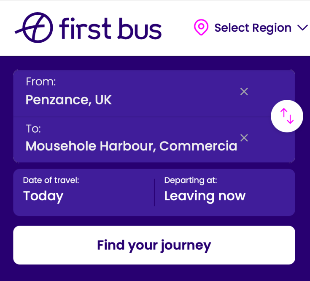
Task: Click the "Date of travel:" label
Action: (x=51, y=180)
